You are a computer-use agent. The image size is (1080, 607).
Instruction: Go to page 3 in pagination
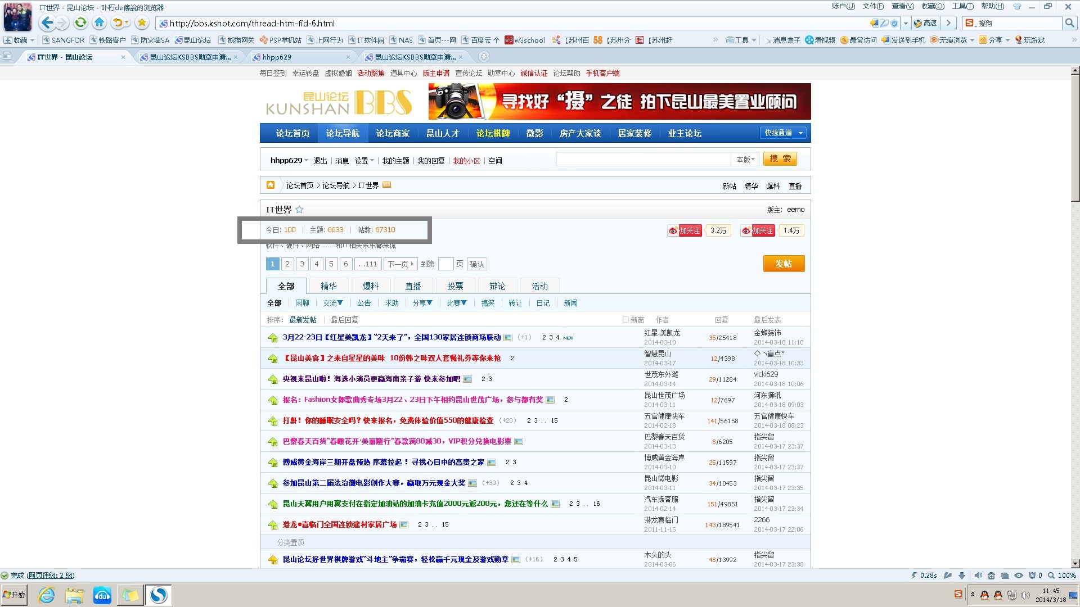pos(302,264)
